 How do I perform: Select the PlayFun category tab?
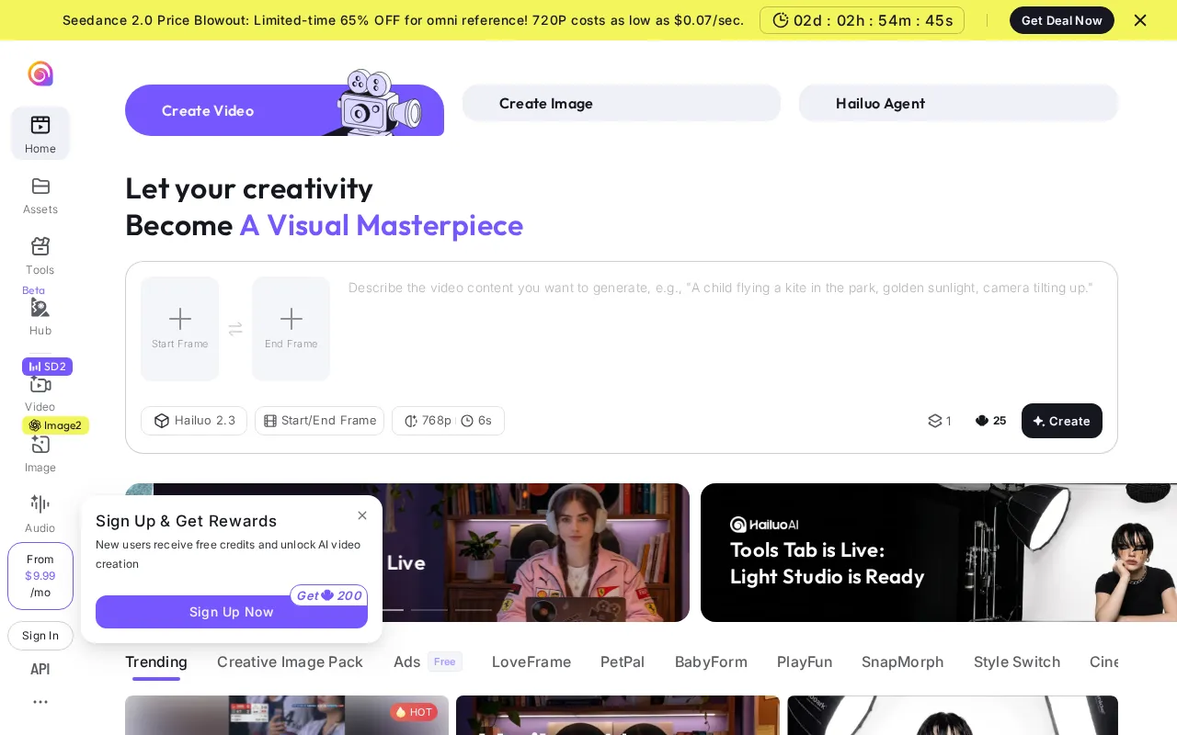(805, 661)
